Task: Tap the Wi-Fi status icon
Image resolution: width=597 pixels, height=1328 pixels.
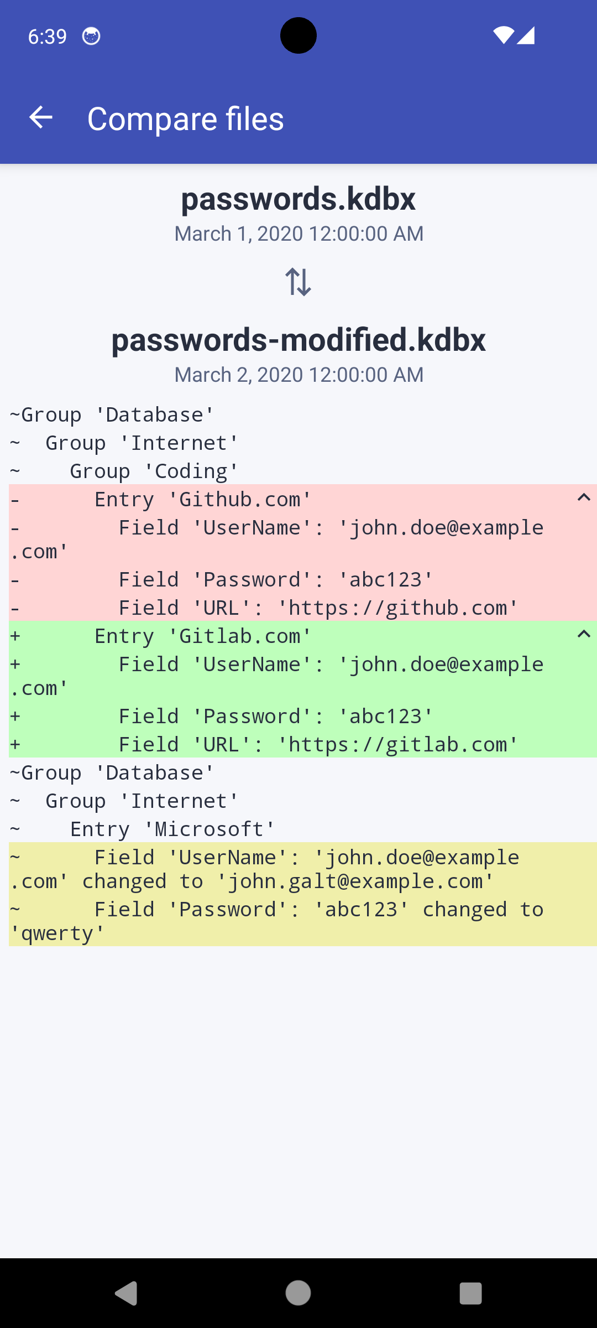Action: 504,35
